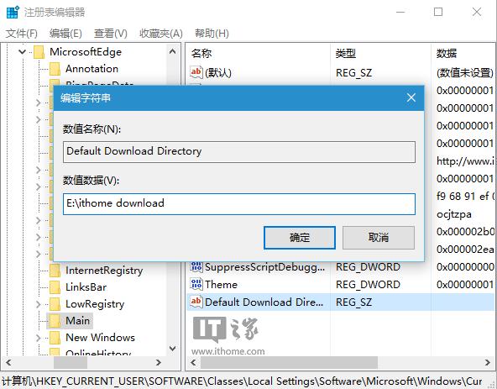Select the LowRegistry key
Image resolution: width=497 pixels, height=389 pixels.
coord(95,304)
